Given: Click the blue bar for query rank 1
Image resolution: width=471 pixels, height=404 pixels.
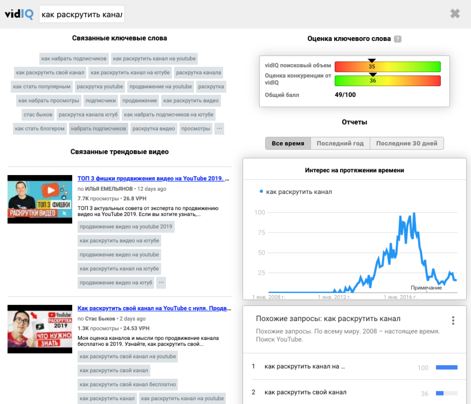Looking at the screenshot, I should coord(447,367).
